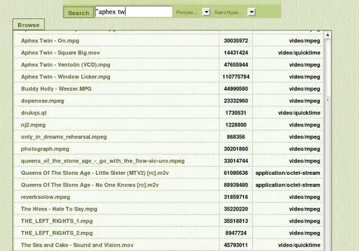Select THE_LEFT_RIGHTS_1.mpg
Screen dimensions: 359x251
pos(57,221)
